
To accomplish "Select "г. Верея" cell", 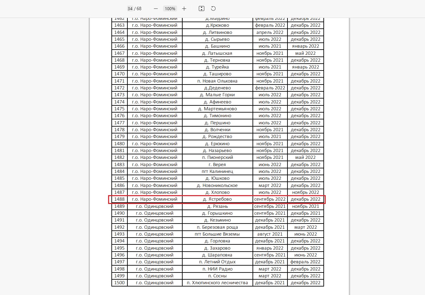I will click(217, 164).
